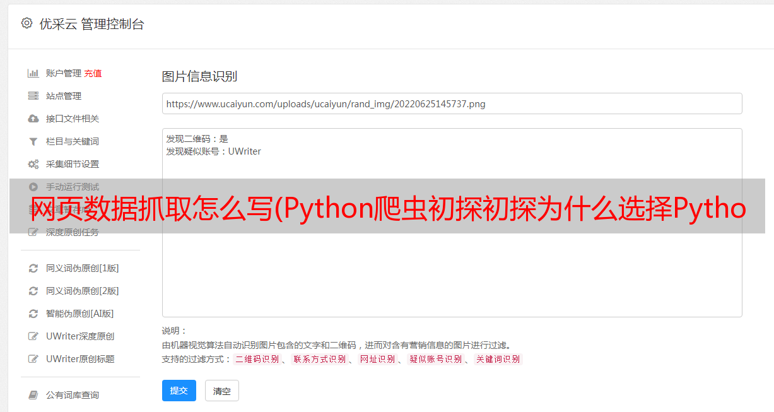Click the image URL input field
The height and width of the screenshot is (412, 774).
[452, 103]
